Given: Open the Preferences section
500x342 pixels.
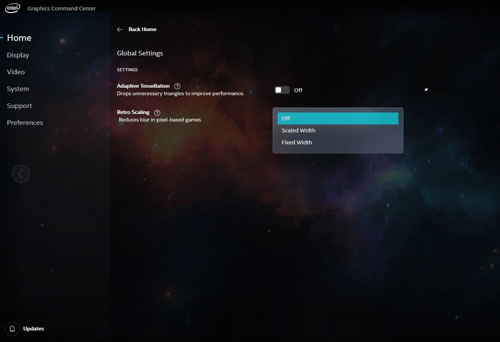Looking at the screenshot, I should click(25, 122).
